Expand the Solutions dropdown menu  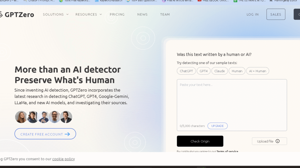click(x=56, y=14)
